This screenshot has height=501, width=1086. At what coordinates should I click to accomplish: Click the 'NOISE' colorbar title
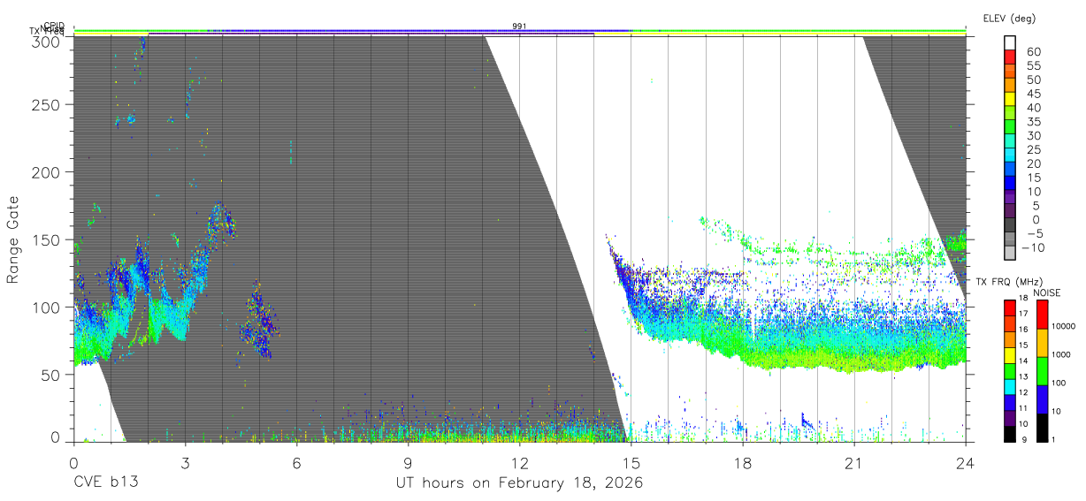(x=1046, y=292)
